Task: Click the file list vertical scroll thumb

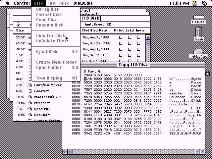Action: [148, 42]
